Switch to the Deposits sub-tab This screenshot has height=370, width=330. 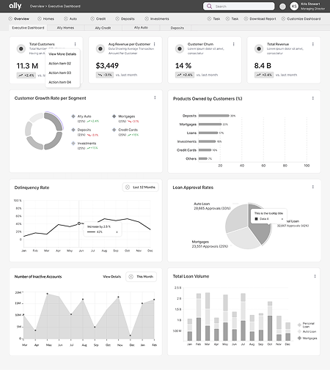tap(177, 28)
